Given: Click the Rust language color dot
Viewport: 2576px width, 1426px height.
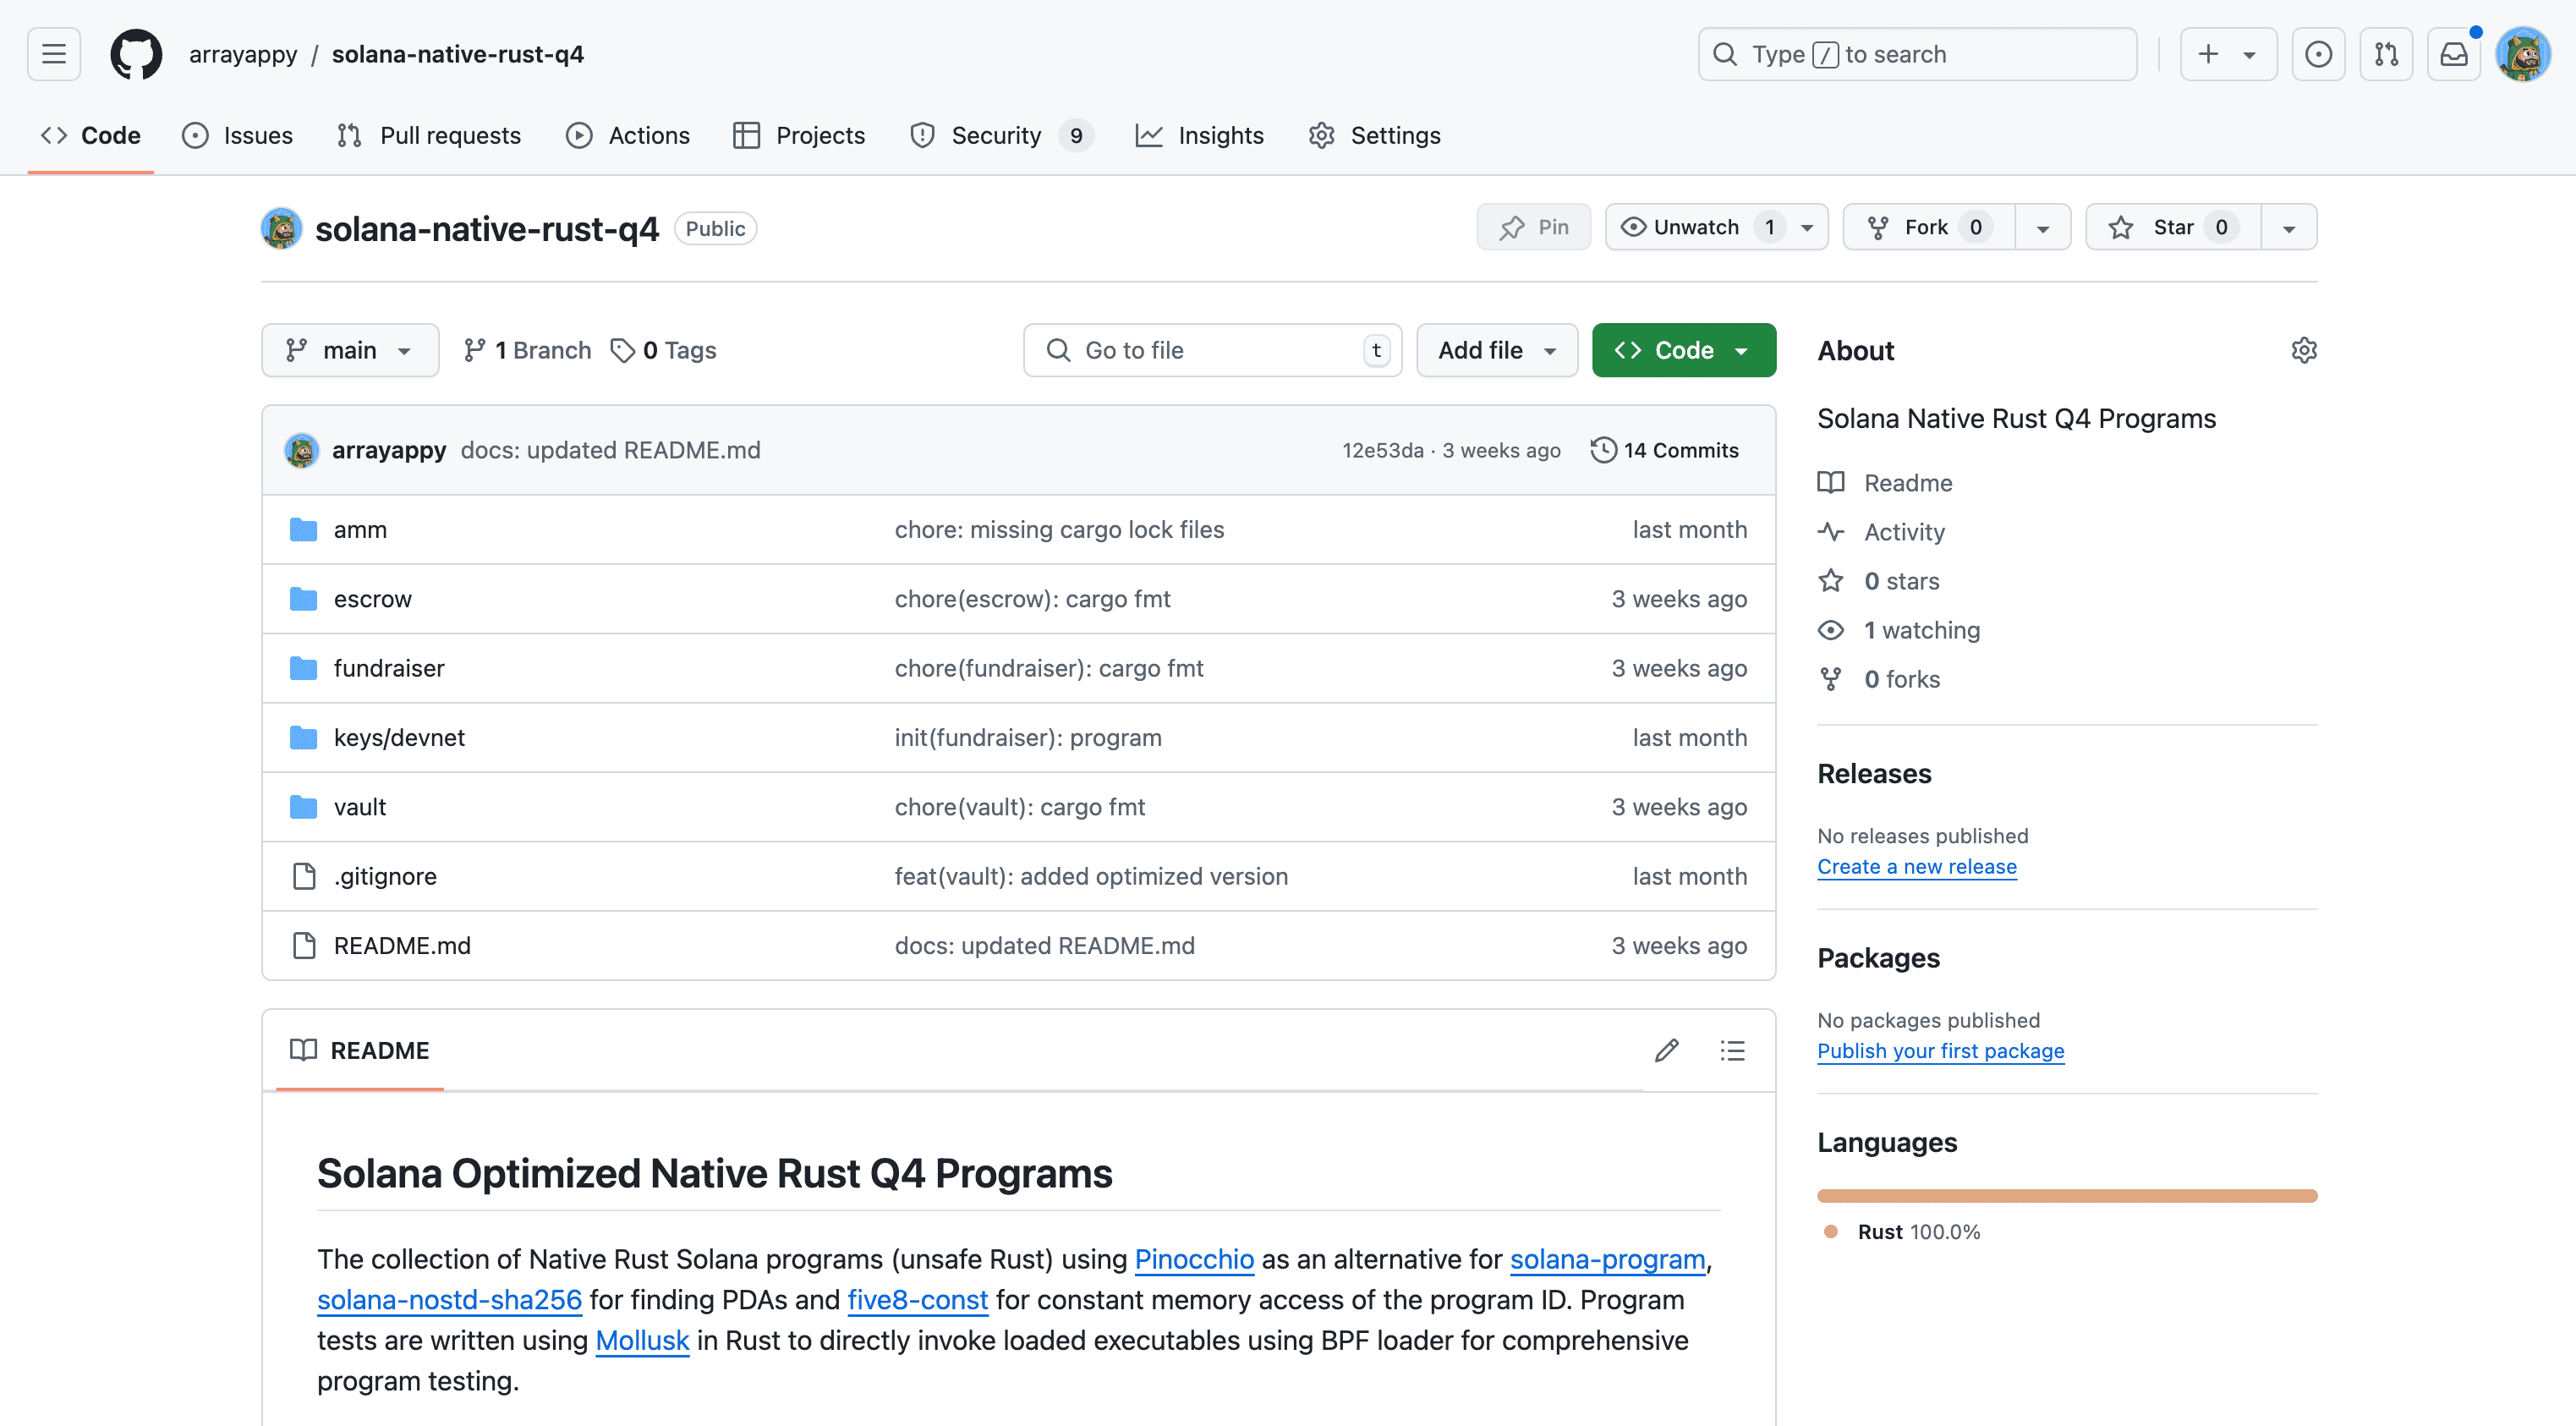Looking at the screenshot, I should pos(1831,1231).
